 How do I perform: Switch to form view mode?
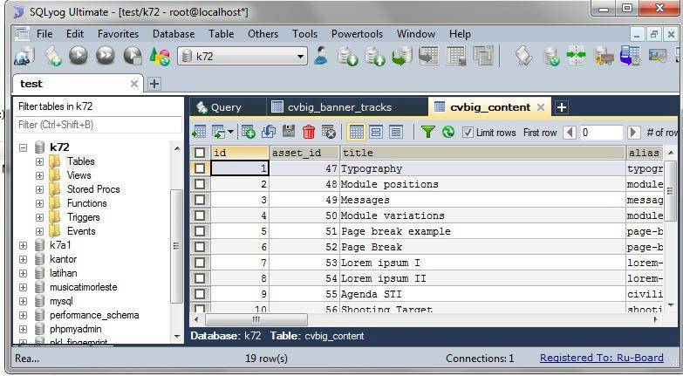376,132
